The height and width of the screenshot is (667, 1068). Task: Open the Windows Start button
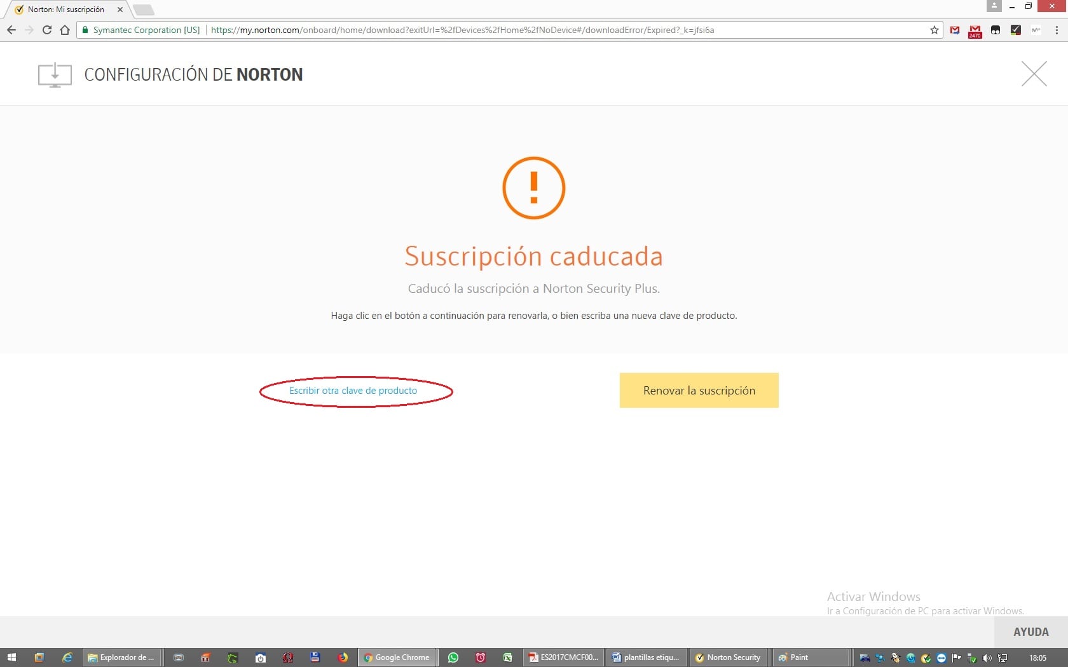point(11,657)
